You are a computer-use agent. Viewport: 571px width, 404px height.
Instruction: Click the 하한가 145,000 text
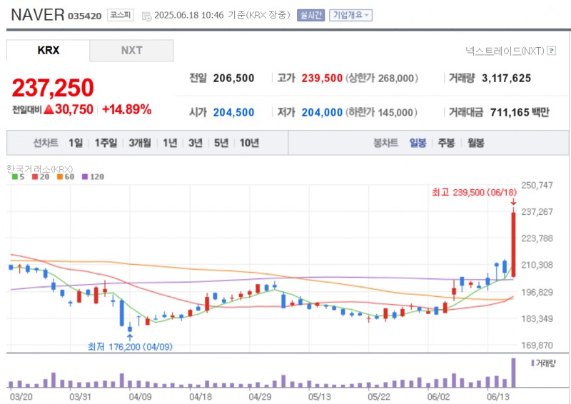point(381,113)
